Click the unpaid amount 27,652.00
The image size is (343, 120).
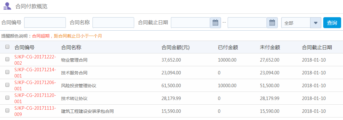coord(270,60)
